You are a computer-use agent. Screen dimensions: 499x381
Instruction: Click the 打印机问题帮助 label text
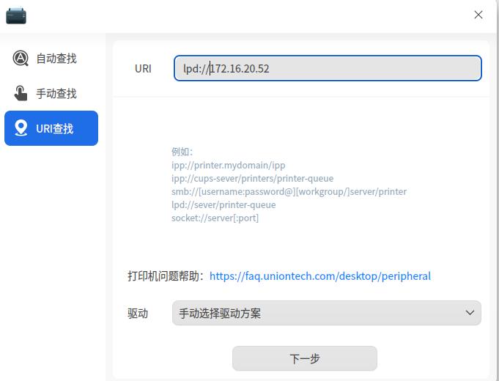click(x=166, y=276)
